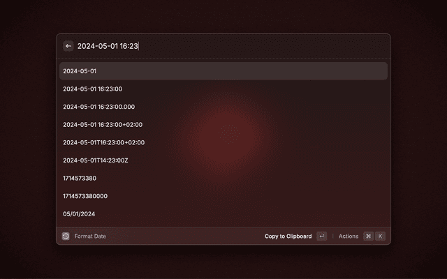This screenshot has width=447, height=279.
Task: Click the dotted resize handle below the first row
Action: pyautogui.click(x=226, y=79)
